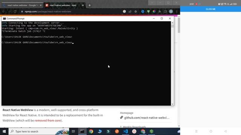This screenshot has height=135, width=241.
Task: Click the OneDrive cloud tray icon
Action: coord(178,131)
